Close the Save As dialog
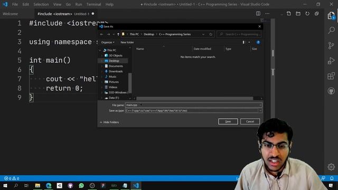Screen dimensions: 338x190 (259, 26)
